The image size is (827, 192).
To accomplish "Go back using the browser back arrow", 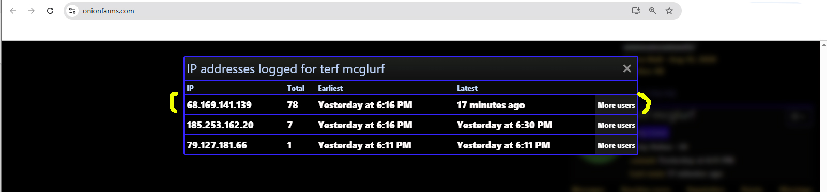I will (13, 11).
